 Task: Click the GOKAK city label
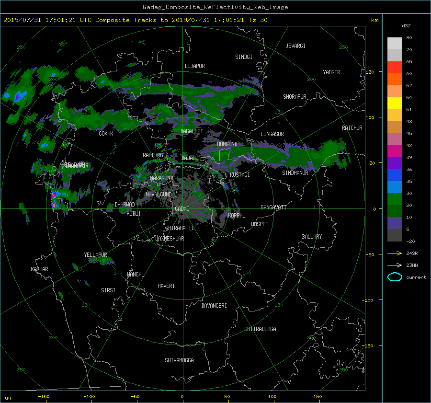(x=106, y=133)
